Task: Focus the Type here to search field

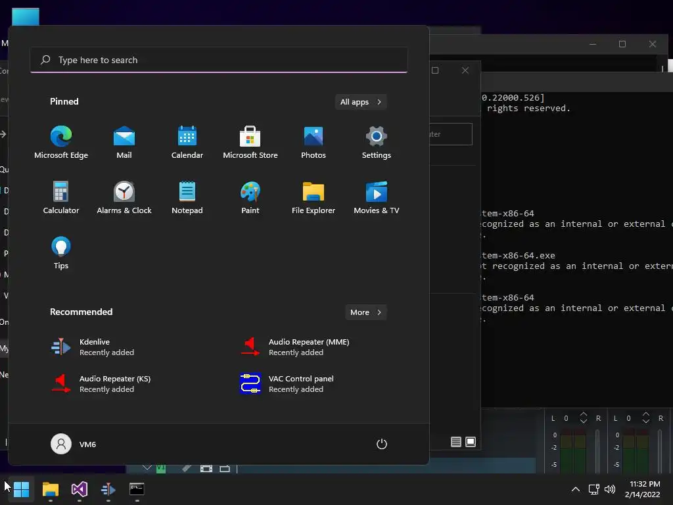Action: (x=219, y=60)
